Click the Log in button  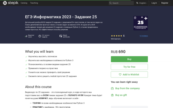[154, 3]
